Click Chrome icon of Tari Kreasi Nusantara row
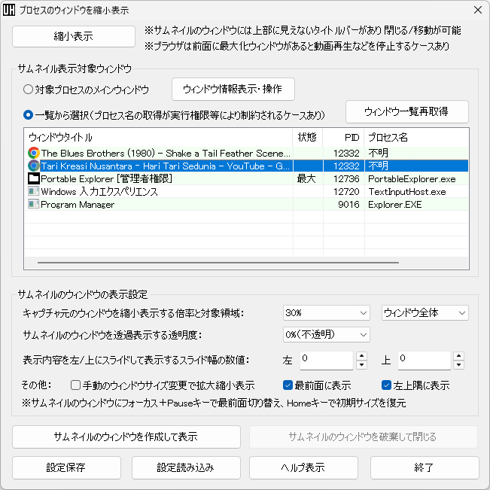The height and width of the screenshot is (490, 490). (x=33, y=166)
